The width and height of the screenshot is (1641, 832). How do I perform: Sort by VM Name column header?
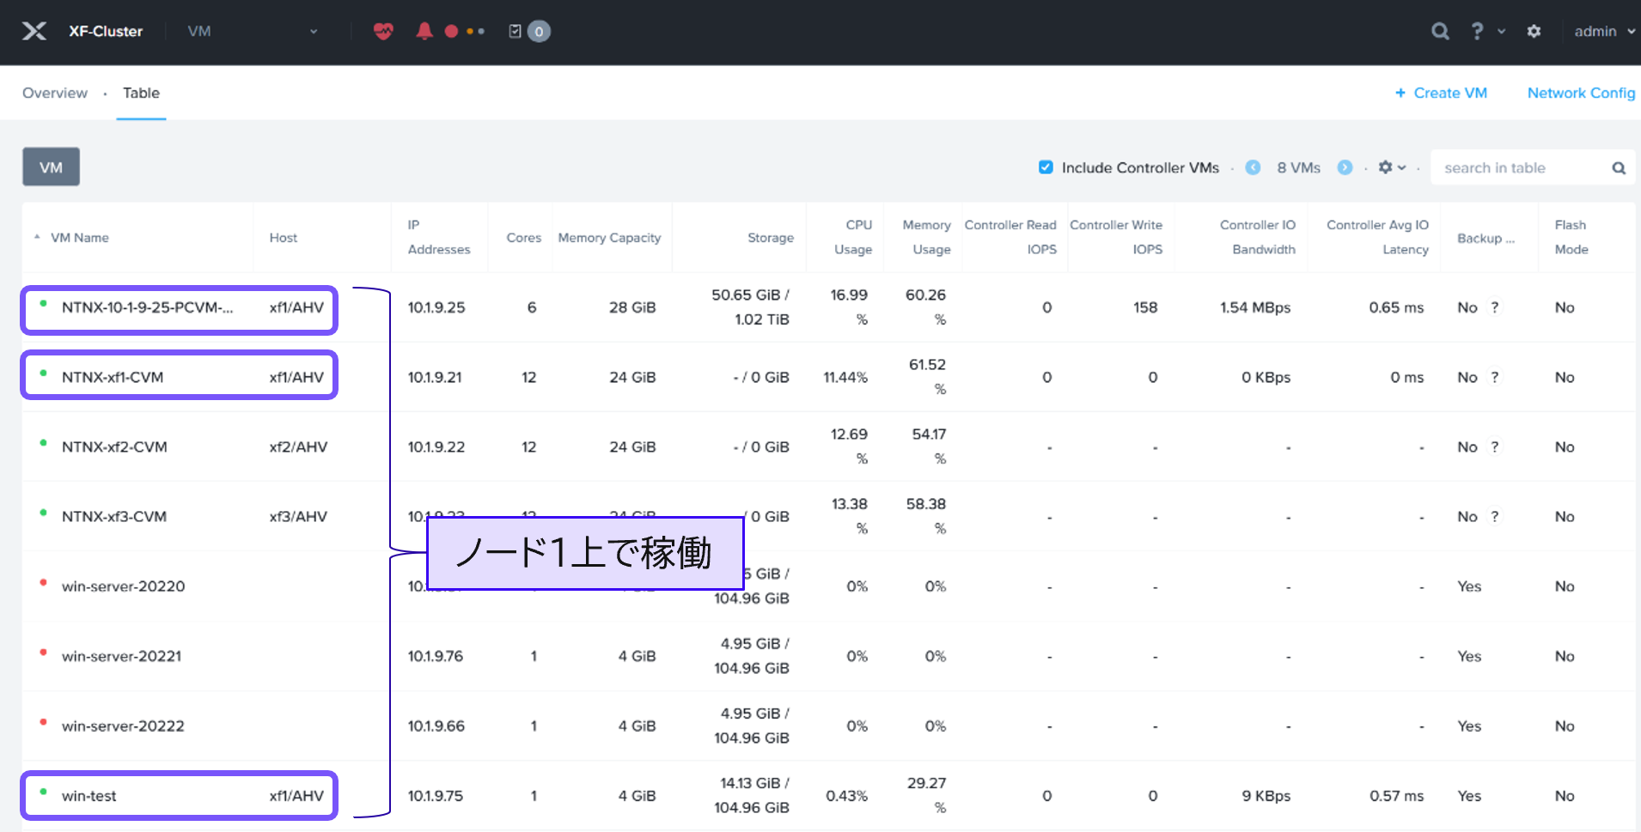click(80, 238)
